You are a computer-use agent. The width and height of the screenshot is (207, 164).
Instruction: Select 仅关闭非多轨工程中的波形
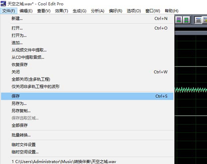click(87, 86)
